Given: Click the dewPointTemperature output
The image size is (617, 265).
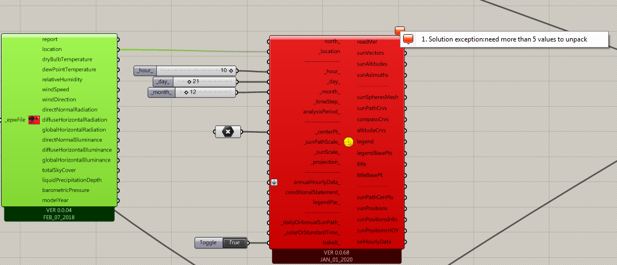Looking at the screenshot, I should (69, 70).
